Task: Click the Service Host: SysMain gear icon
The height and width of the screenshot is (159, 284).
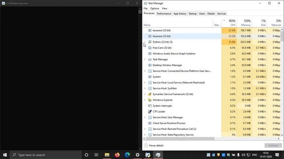Action: tap(150, 88)
